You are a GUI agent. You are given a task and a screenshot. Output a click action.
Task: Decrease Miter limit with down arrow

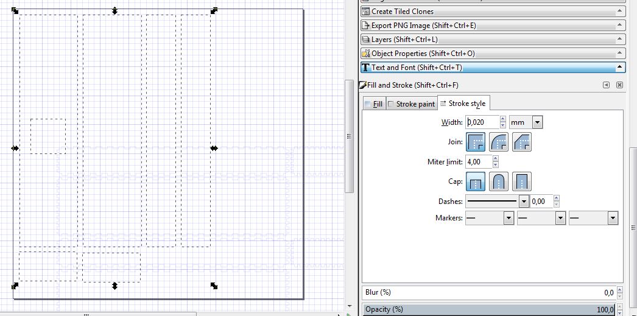pos(495,164)
